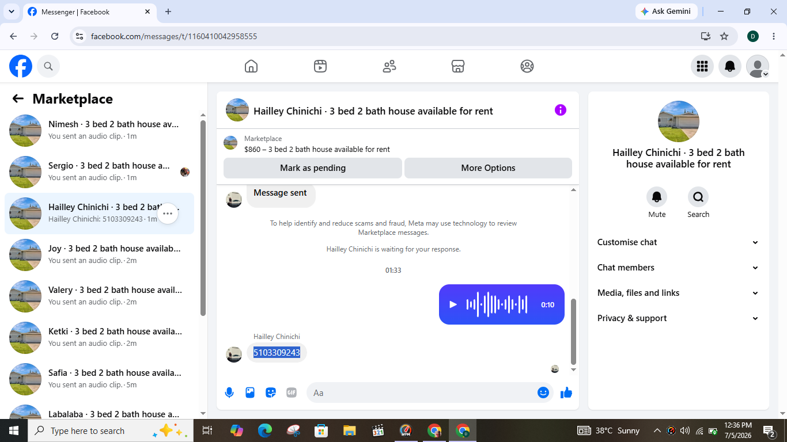Open the three-dot menu on Hailley Chinichi chat
This screenshot has width=787, height=442.
(168, 214)
